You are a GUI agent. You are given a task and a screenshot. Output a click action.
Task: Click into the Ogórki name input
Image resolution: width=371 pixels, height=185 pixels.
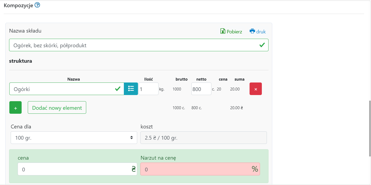[x=61, y=89]
